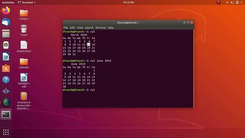
Task: Open the View menu in terminal
Action: [80, 28]
